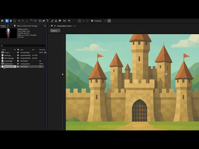Select the Roto Brush tool
The height and width of the screenshot is (149, 199).
[65, 21]
